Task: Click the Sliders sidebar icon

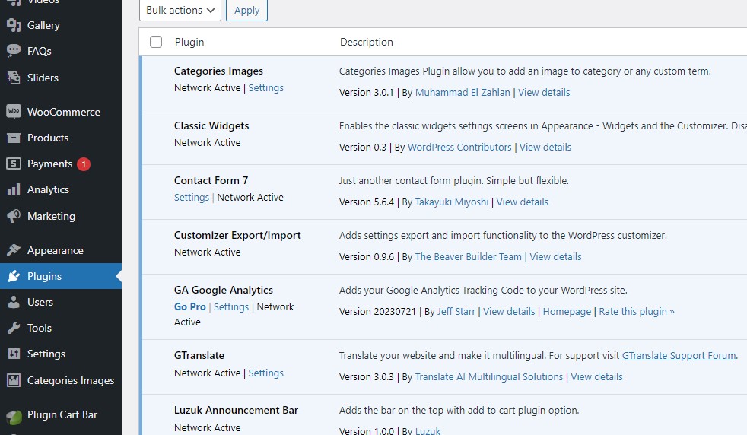Action: tap(14, 77)
